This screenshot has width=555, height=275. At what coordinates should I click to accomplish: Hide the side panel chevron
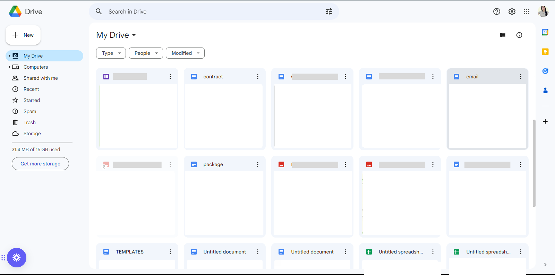click(x=545, y=265)
